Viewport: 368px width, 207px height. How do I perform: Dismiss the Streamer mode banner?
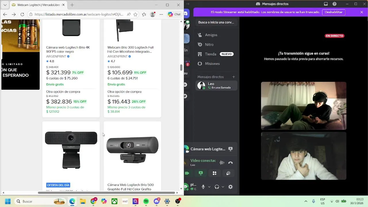(x=362, y=12)
